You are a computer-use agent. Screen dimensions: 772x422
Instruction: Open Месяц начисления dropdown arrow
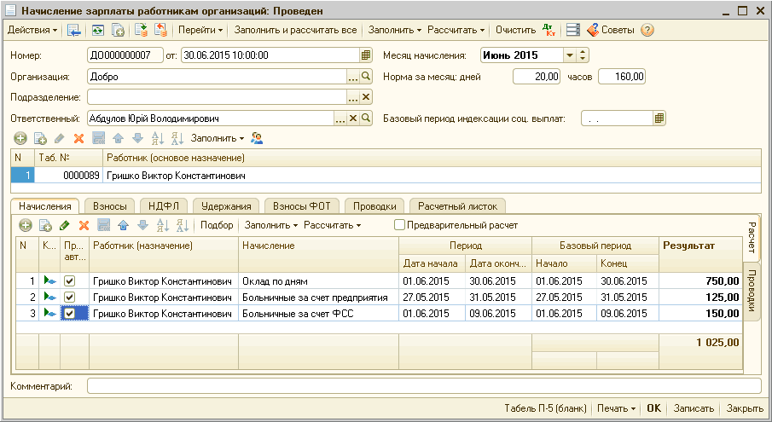pyautogui.click(x=570, y=55)
